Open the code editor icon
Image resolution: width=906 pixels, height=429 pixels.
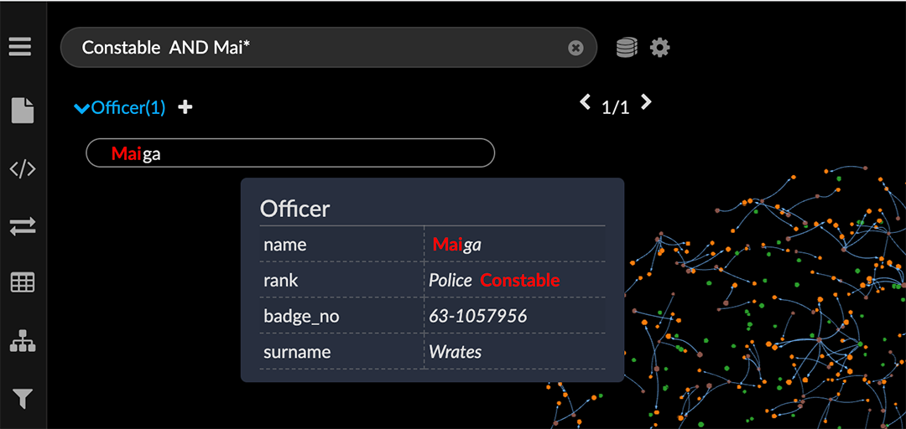click(x=22, y=169)
